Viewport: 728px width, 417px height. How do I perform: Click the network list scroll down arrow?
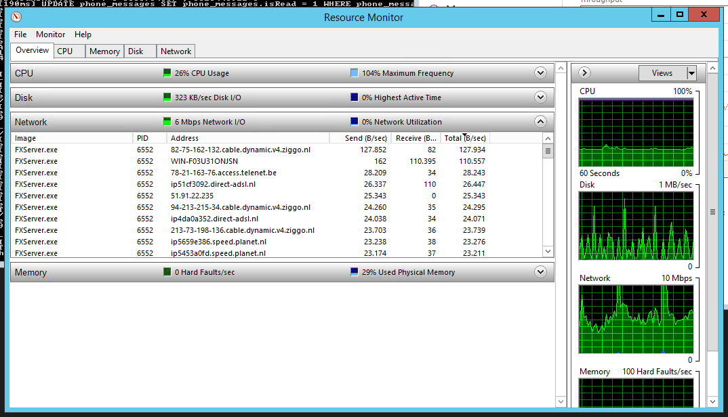click(x=548, y=251)
